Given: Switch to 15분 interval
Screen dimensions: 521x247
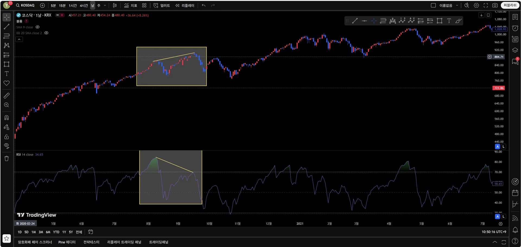Looking at the screenshot, I should pos(62,5).
